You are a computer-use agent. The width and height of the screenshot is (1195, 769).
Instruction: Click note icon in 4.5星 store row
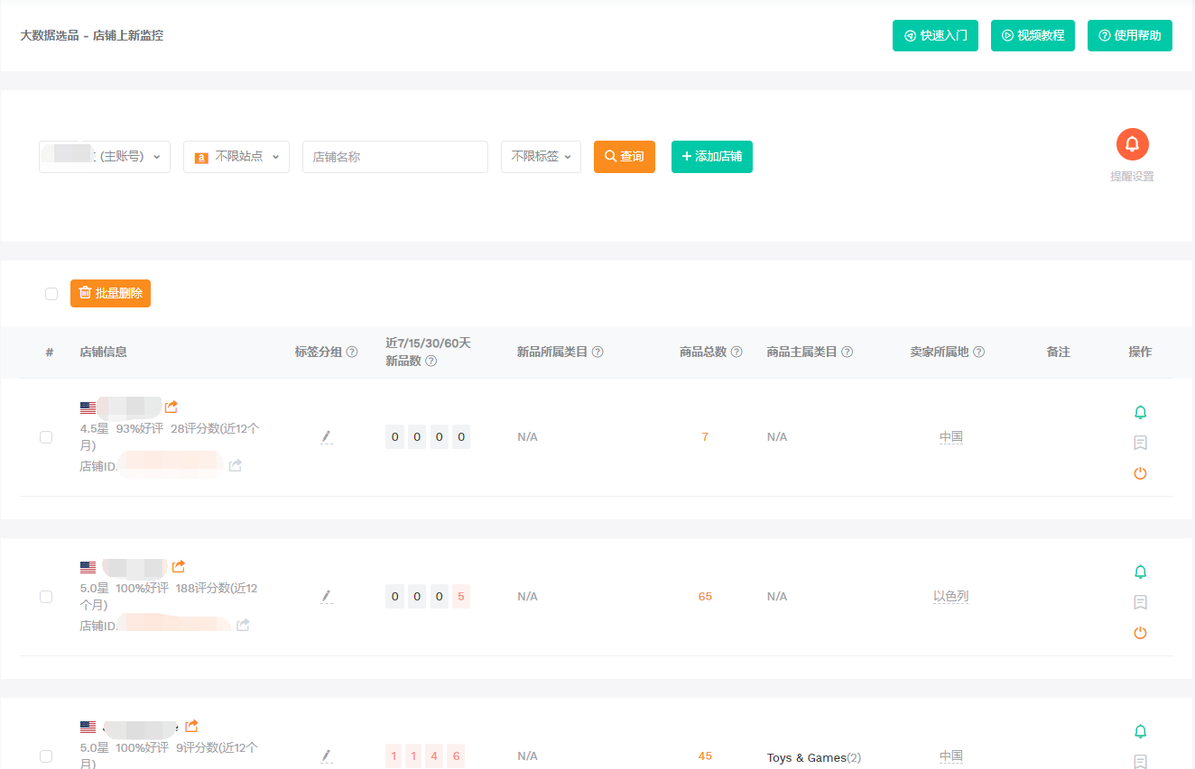click(x=1140, y=443)
